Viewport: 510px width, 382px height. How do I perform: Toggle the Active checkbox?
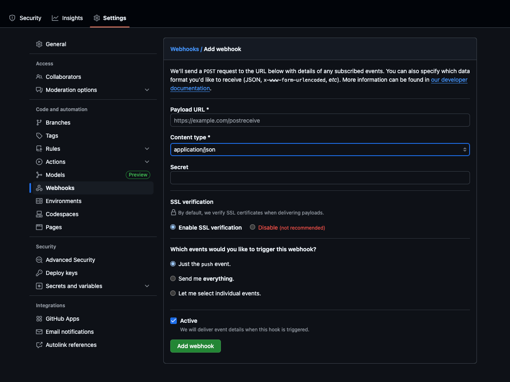click(x=174, y=321)
